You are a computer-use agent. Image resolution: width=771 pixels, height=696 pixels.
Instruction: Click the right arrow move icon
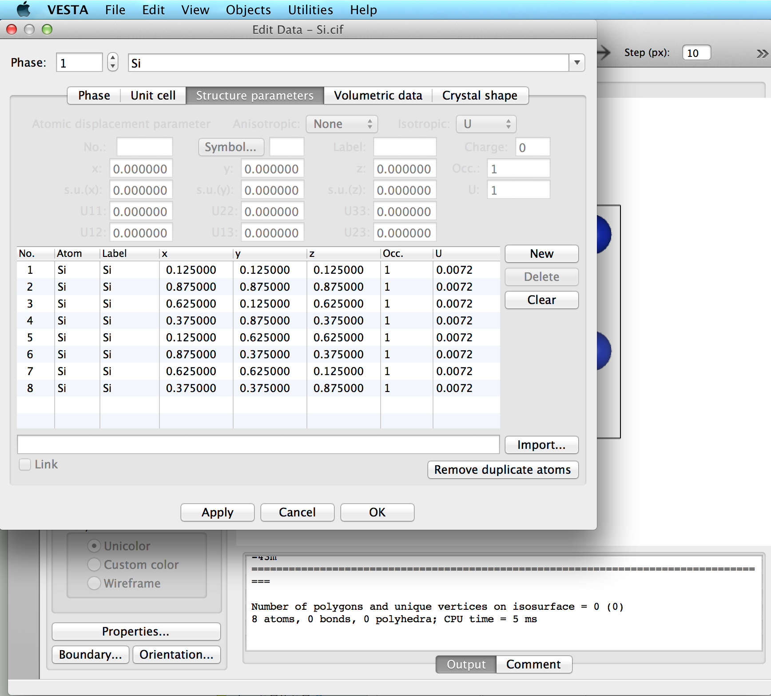click(x=604, y=52)
